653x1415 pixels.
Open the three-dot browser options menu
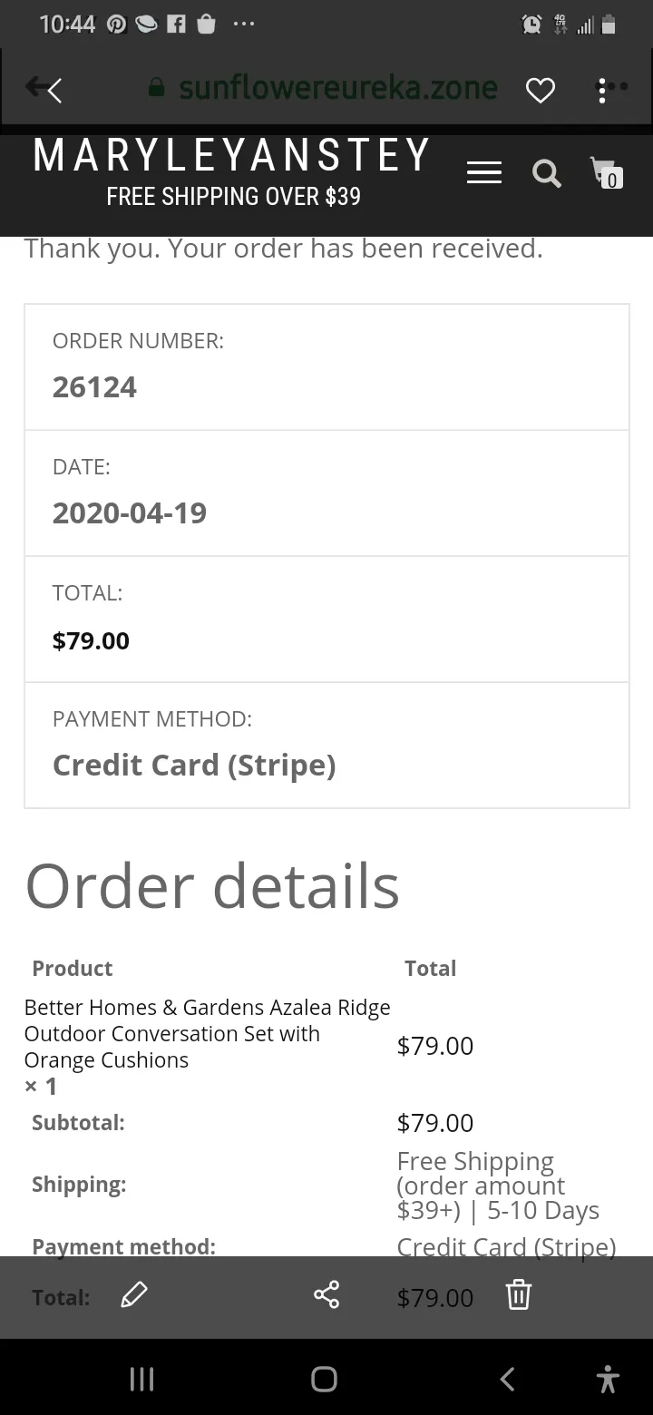point(609,90)
